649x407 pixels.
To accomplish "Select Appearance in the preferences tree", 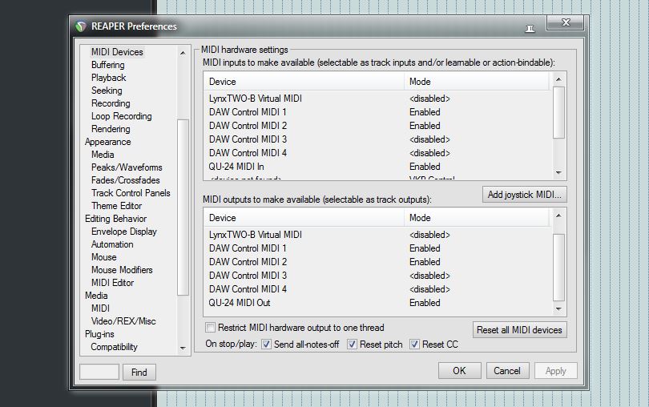I will (108, 142).
